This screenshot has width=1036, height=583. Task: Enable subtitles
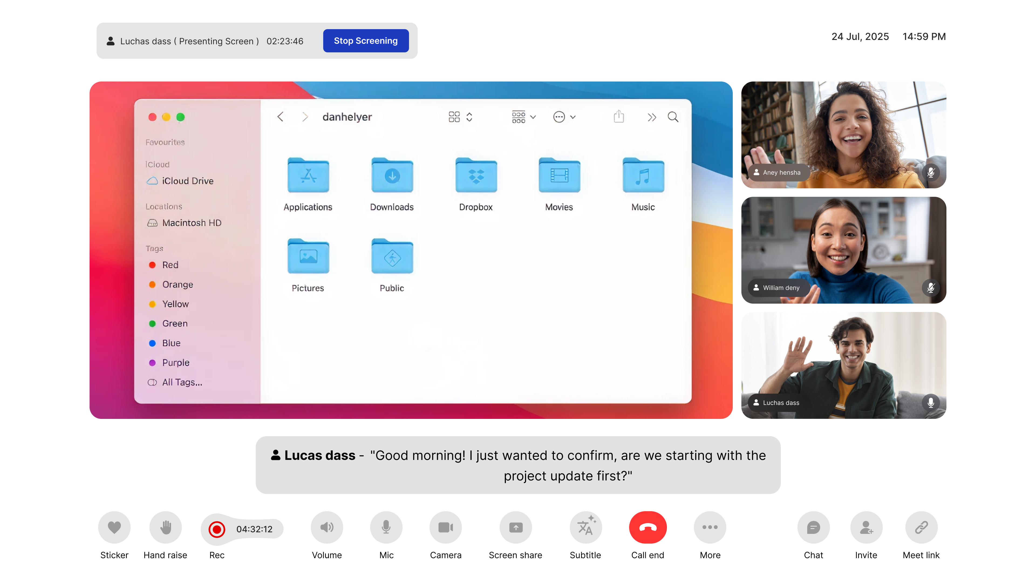point(585,527)
